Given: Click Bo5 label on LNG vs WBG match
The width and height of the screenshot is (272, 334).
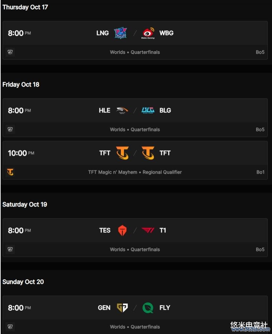Looking at the screenshot, I should click(x=260, y=52).
